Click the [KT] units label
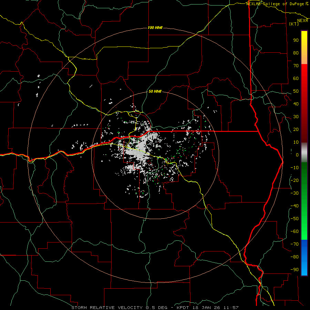The height and width of the screenshot is (310, 310). click(294, 24)
